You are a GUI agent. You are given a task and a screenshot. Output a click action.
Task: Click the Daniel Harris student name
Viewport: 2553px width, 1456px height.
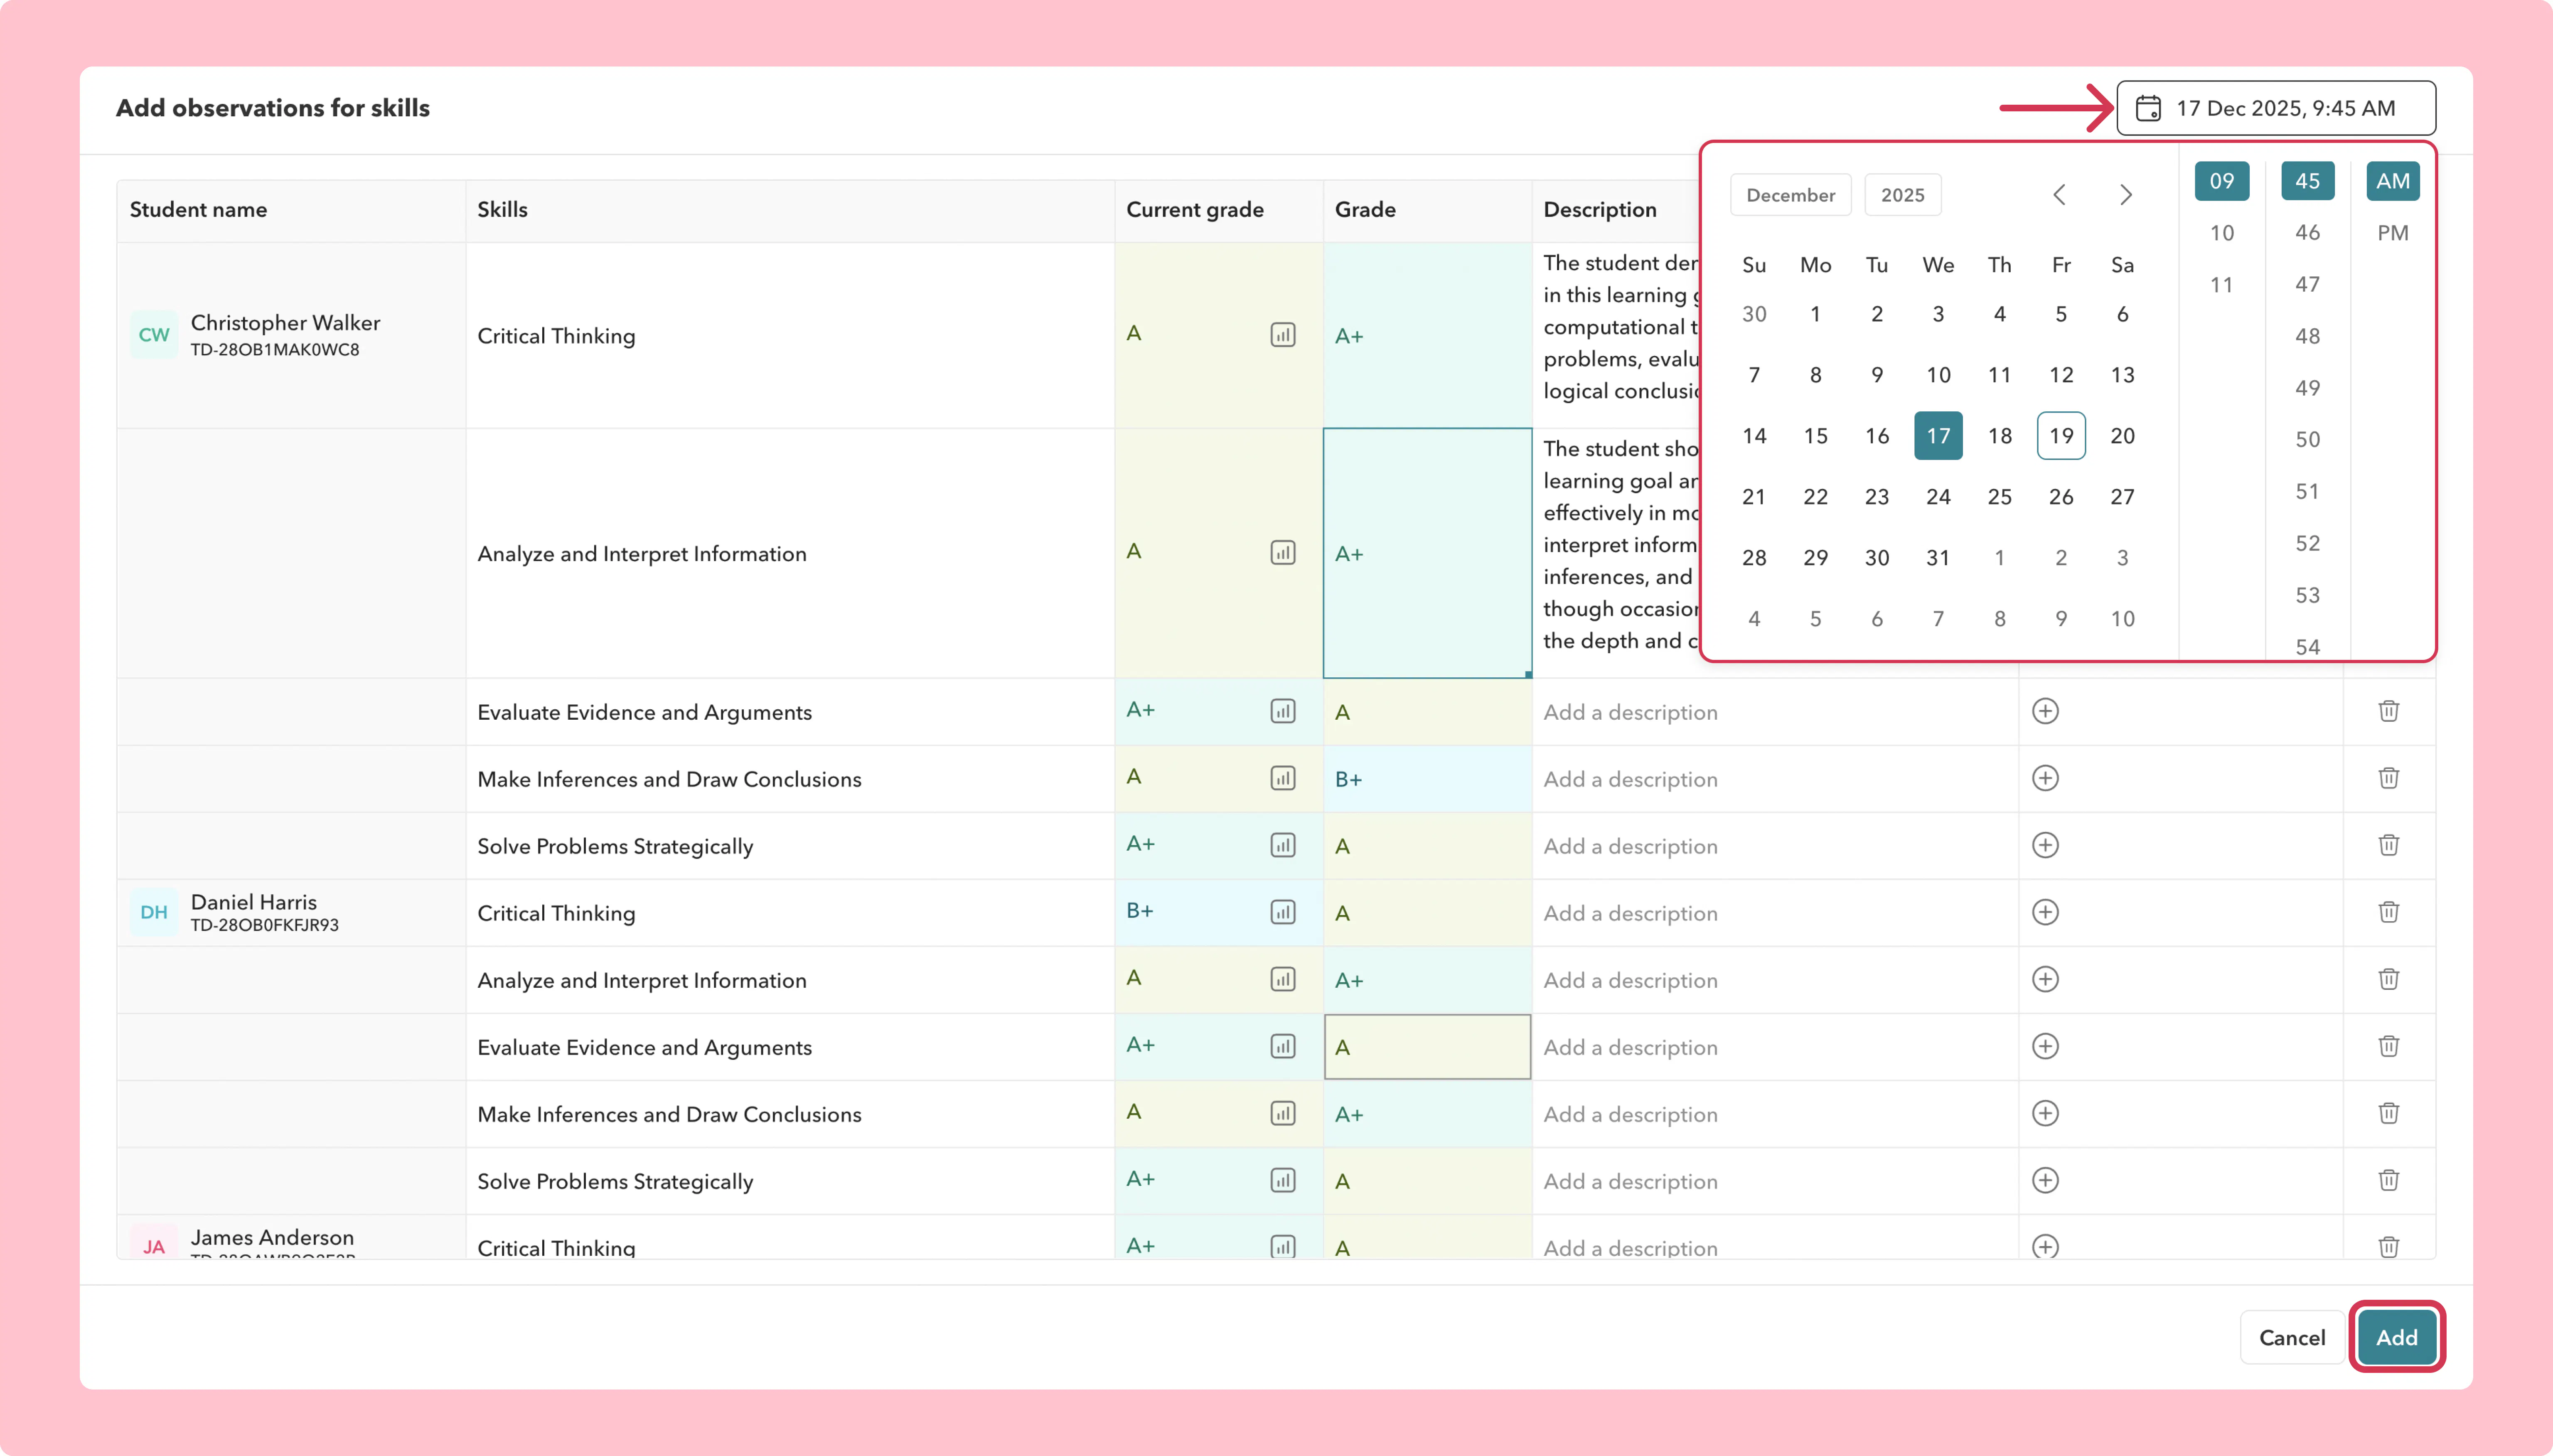(253, 902)
